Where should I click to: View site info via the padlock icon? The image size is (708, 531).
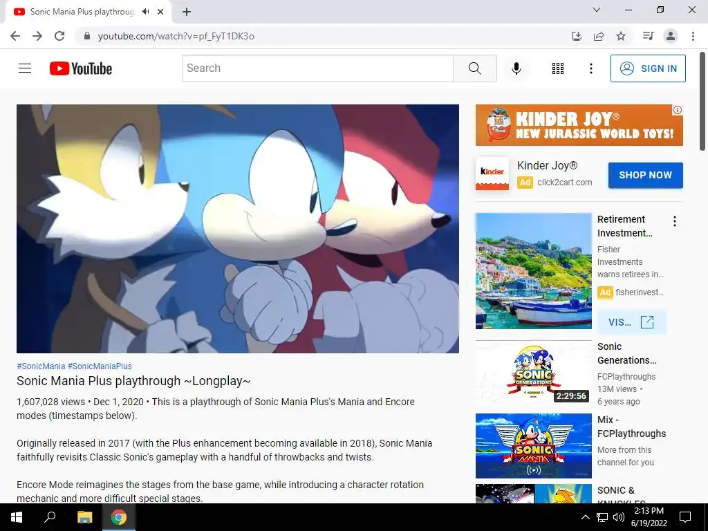86,36
